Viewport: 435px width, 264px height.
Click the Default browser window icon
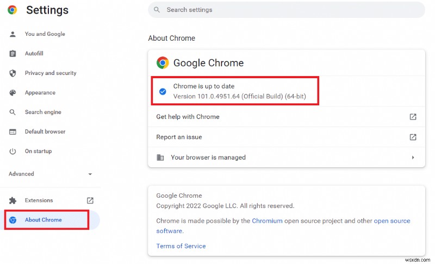13,132
